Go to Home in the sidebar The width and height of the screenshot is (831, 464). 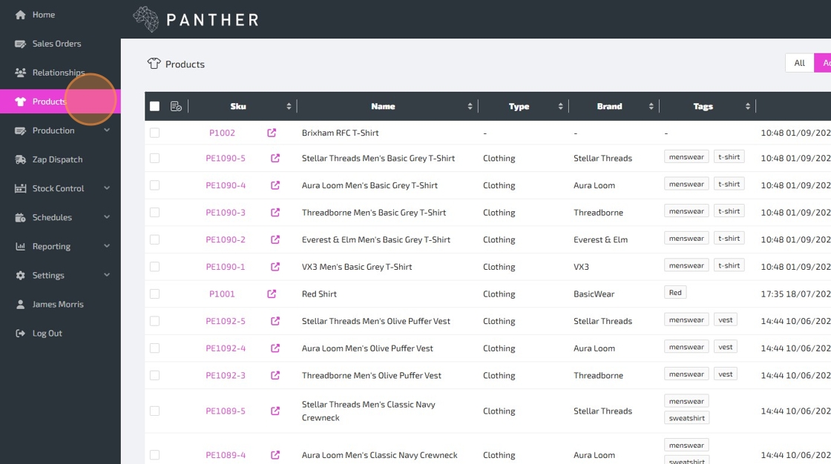(44, 15)
